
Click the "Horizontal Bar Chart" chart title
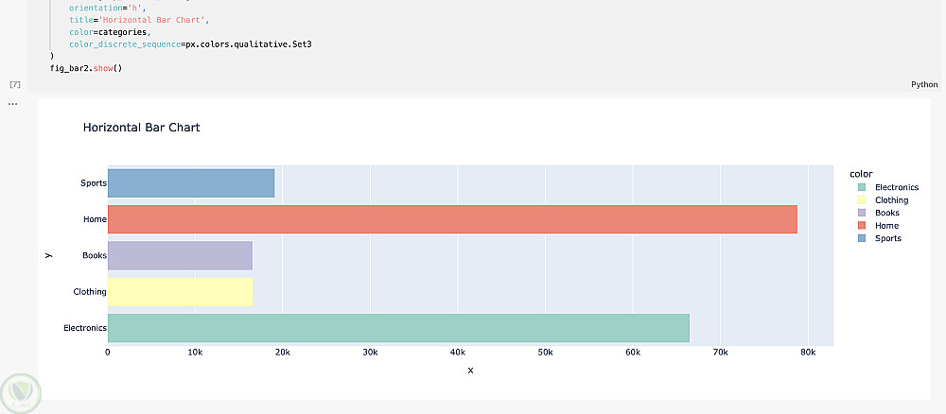[x=141, y=128]
